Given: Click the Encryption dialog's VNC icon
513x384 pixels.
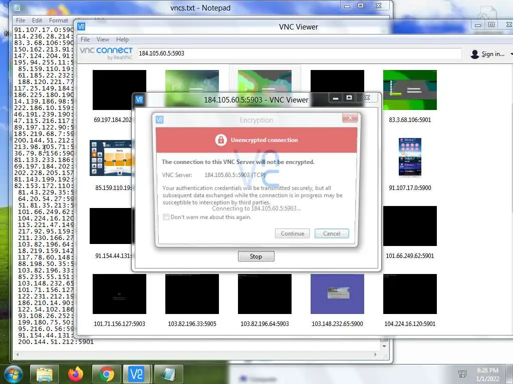Looking at the screenshot, I should pyautogui.click(x=160, y=120).
